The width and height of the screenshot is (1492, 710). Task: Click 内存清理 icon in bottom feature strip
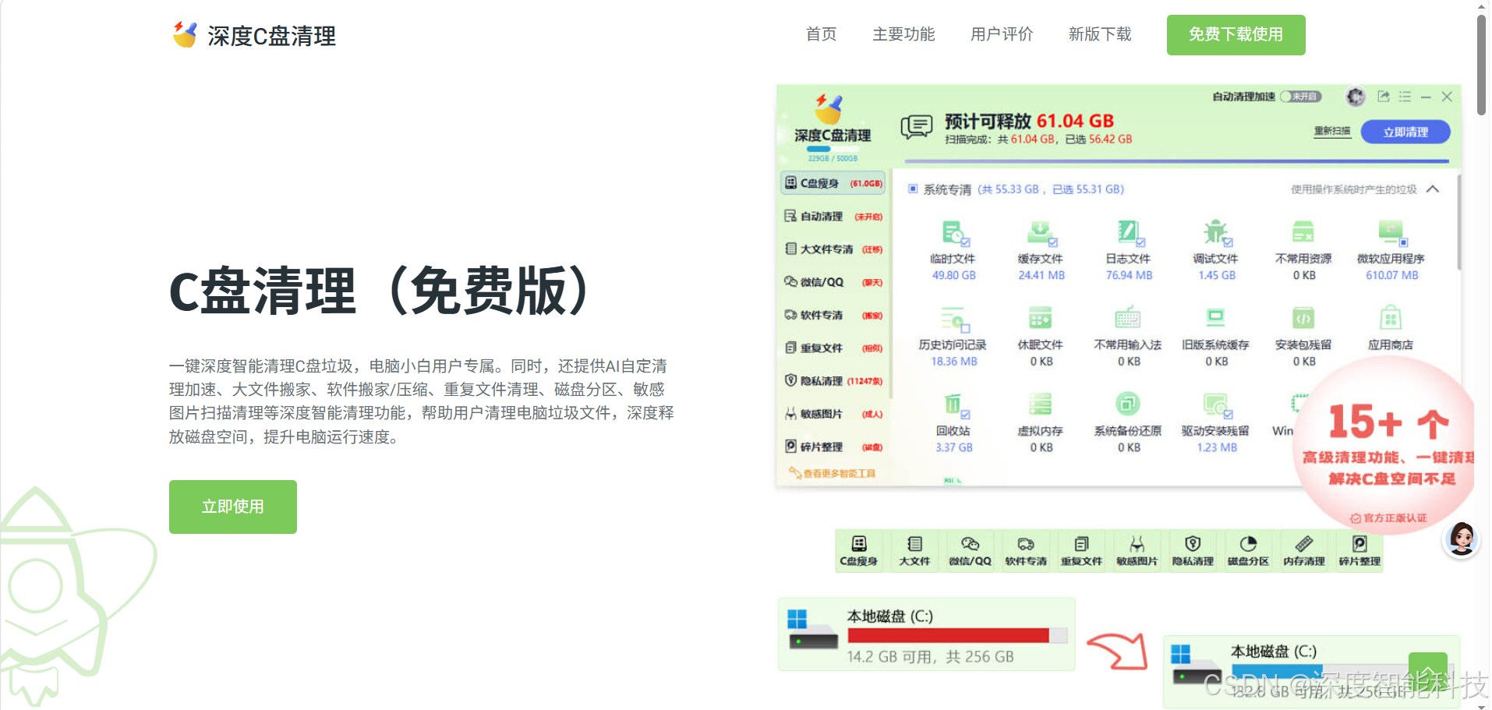[x=1304, y=544]
